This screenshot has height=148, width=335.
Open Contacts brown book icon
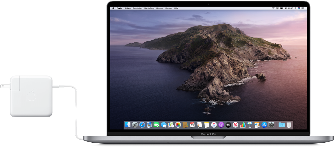click(x=185, y=125)
